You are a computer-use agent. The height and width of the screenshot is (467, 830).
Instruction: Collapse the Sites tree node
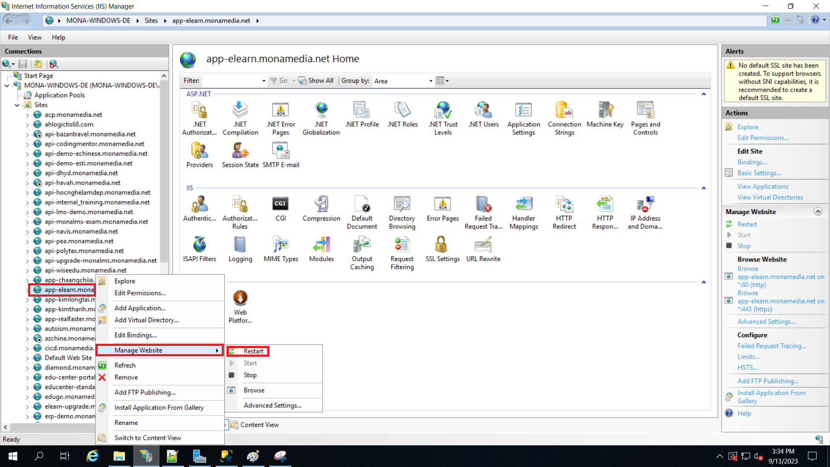point(17,105)
